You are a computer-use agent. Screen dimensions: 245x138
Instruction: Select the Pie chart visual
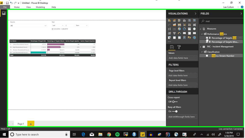tap(179, 29)
